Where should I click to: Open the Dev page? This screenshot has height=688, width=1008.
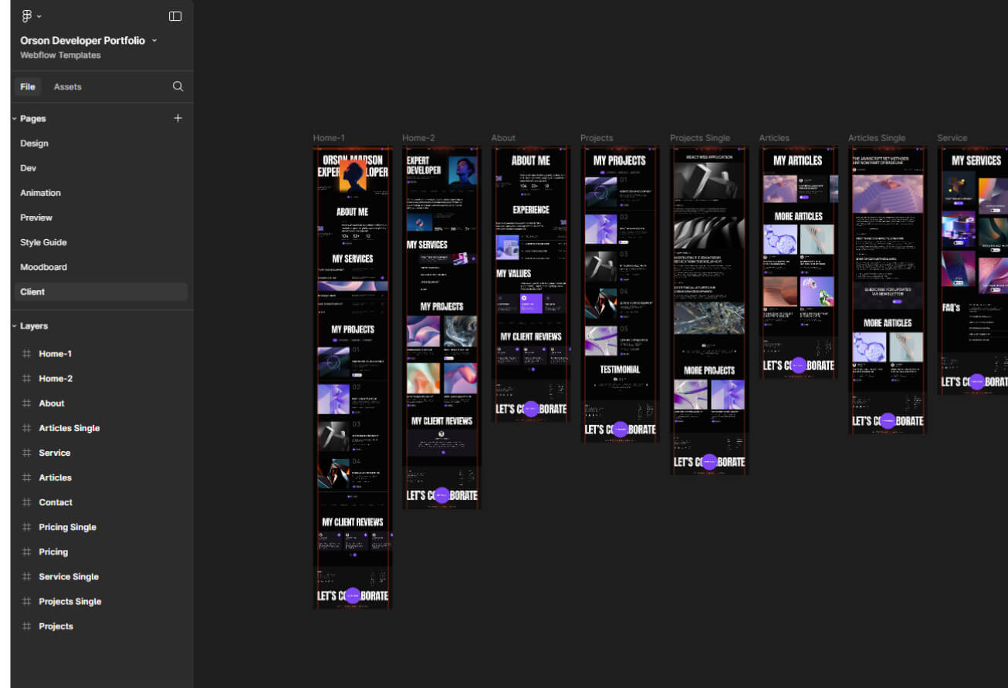(28, 168)
